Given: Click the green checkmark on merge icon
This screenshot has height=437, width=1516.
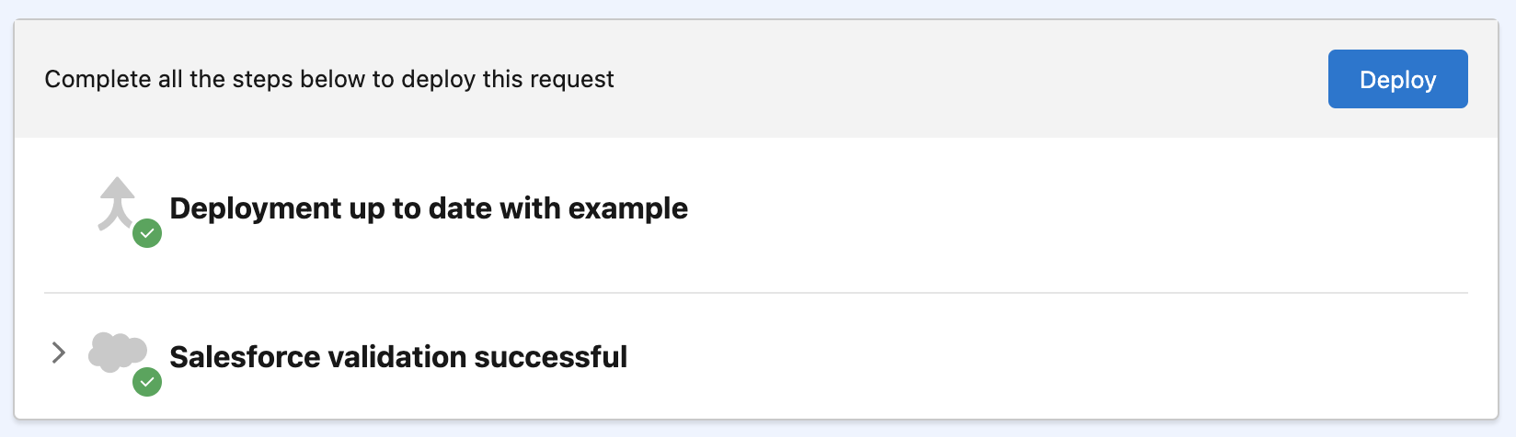Looking at the screenshot, I should 147,233.
